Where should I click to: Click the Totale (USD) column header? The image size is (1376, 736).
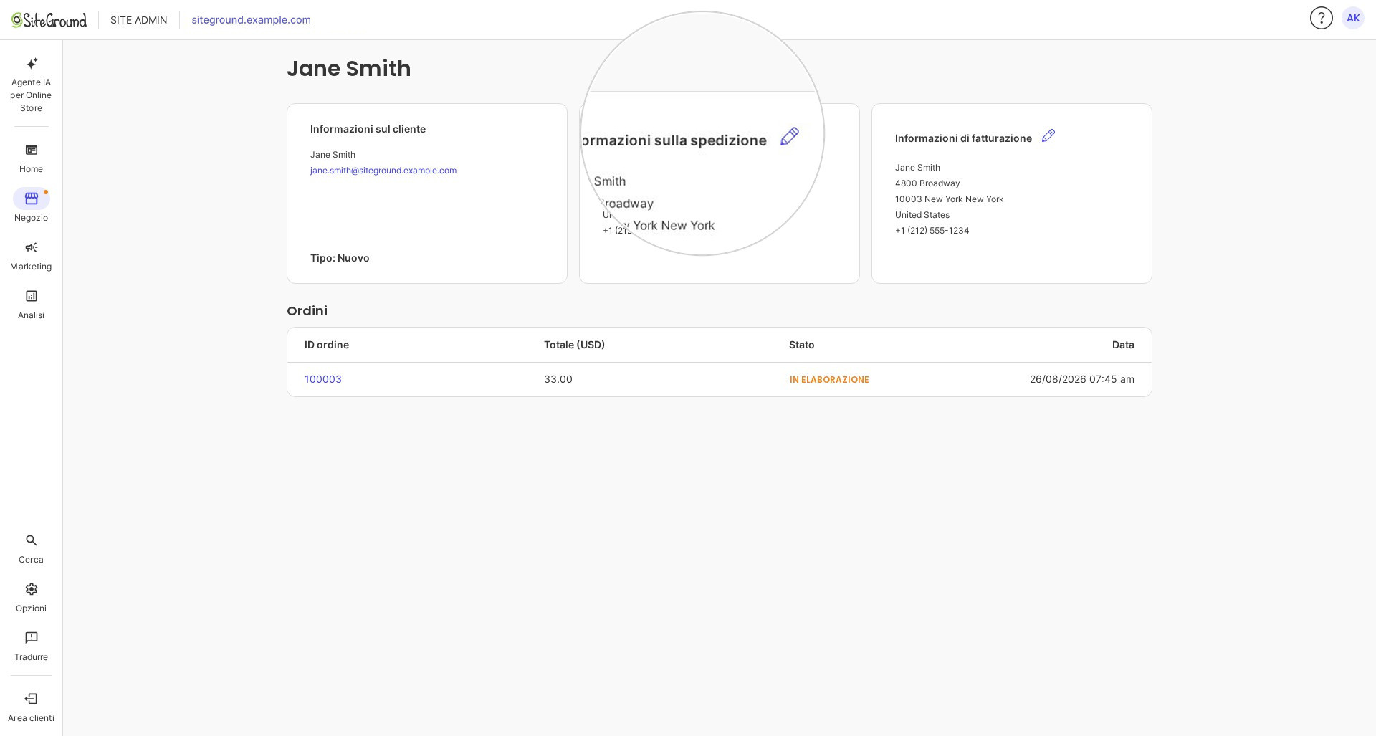coord(574,345)
